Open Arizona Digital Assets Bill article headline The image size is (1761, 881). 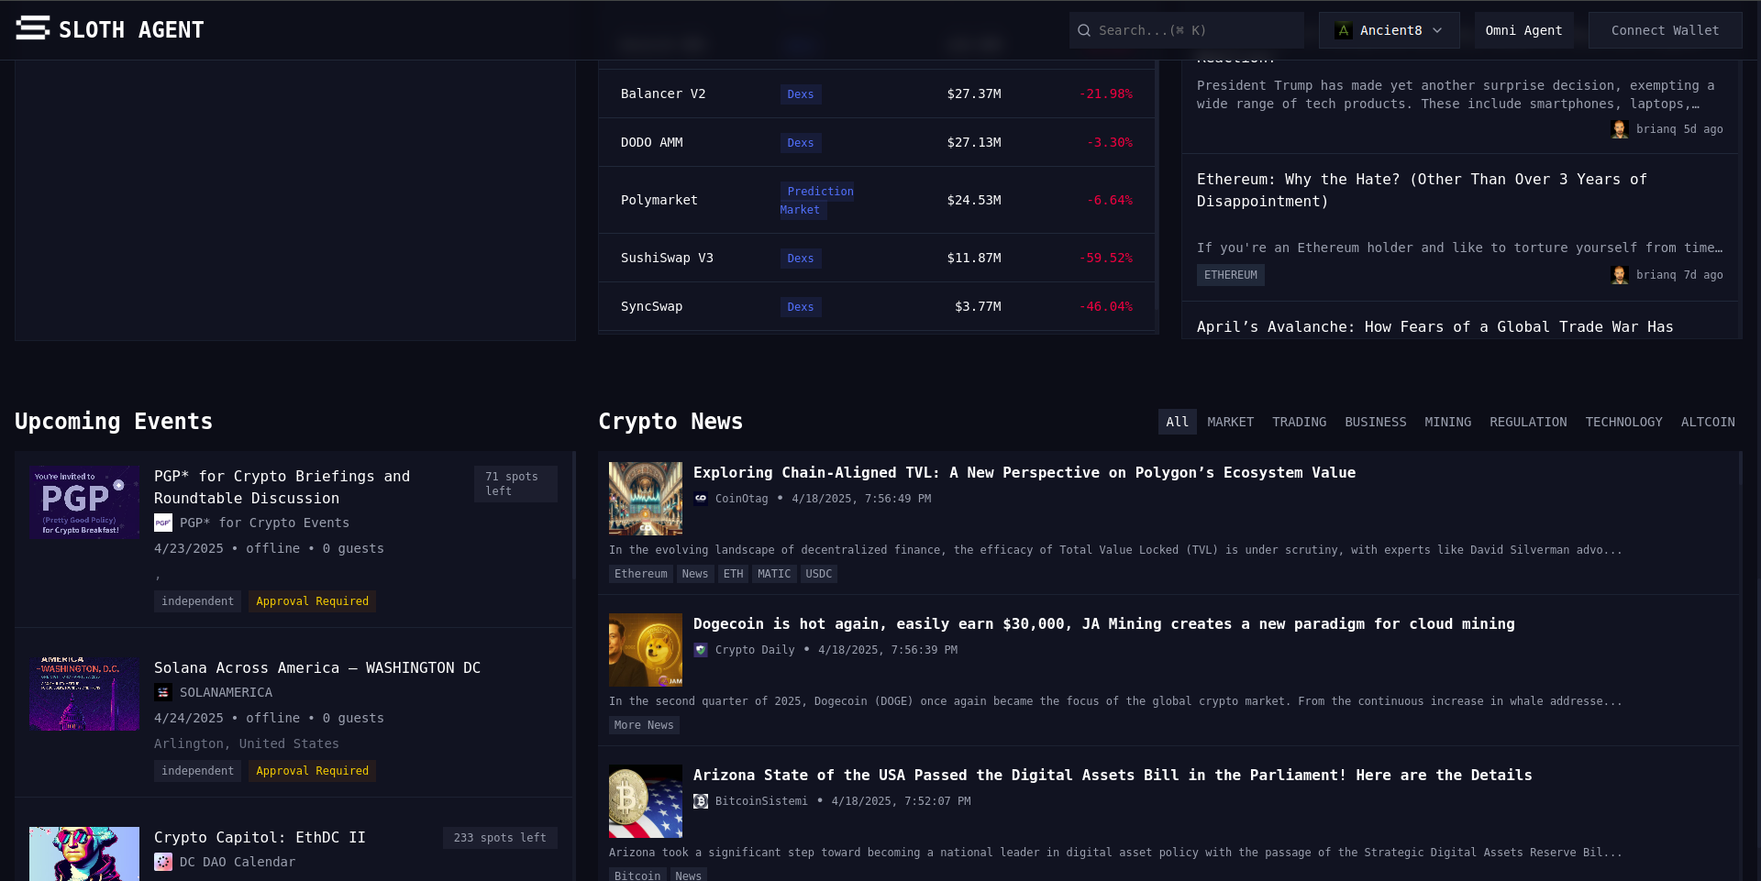click(x=1113, y=776)
